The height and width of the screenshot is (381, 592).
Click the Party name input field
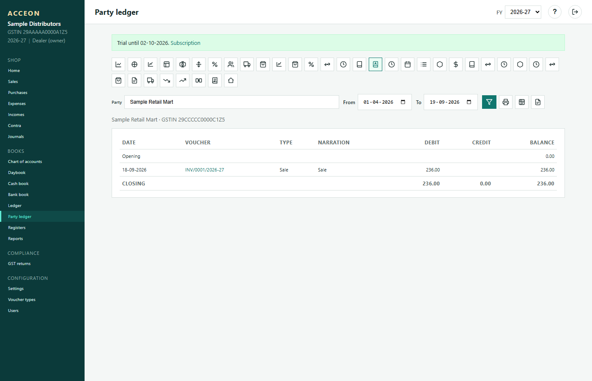[232, 102]
